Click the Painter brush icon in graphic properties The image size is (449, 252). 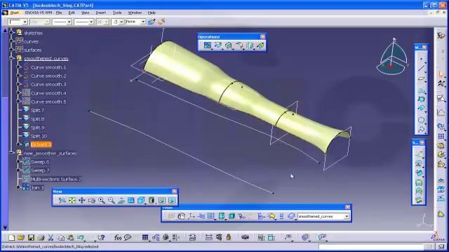(x=152, y=22)
